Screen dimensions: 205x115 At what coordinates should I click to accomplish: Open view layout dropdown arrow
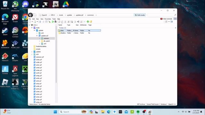[169, 22]
